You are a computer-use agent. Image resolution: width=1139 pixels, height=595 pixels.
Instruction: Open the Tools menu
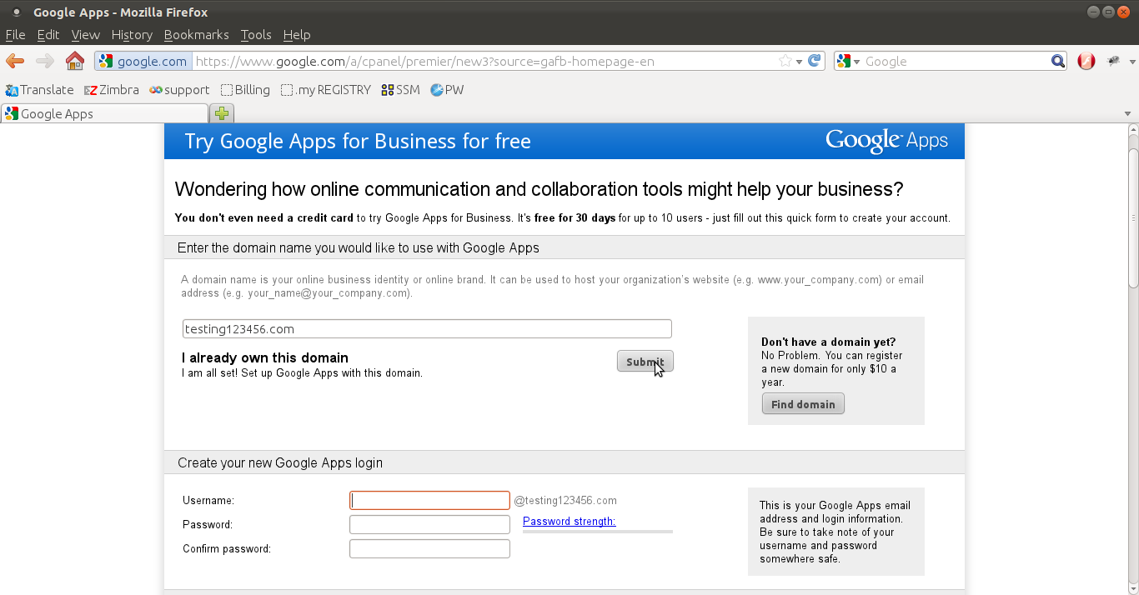click(x=256, y=35)
